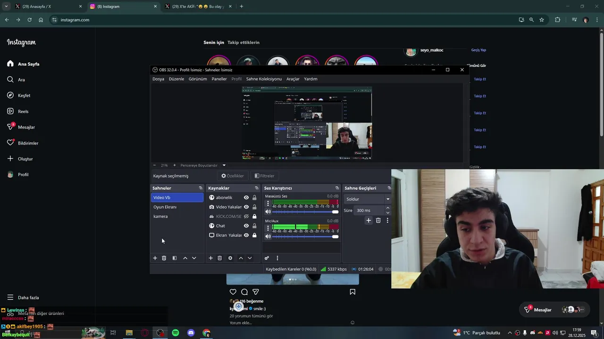Image resolution: width=604 pixels, height=339 pixels.
Task: Share the Instagram post with paper plane icon
Action: (256, 292)
